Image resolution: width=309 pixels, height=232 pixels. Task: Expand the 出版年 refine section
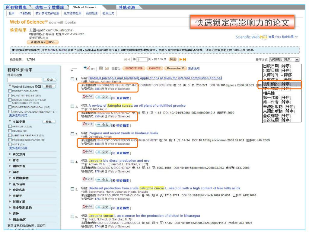(x=10, y=196)
